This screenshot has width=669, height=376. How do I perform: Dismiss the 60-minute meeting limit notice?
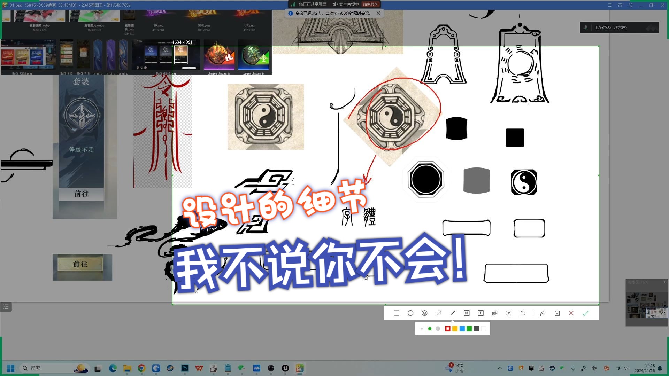[378, 13]
